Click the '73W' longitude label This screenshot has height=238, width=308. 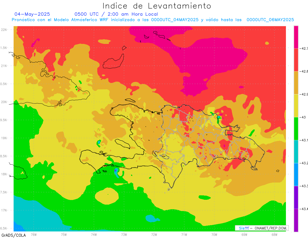click(x=124, y=234)
